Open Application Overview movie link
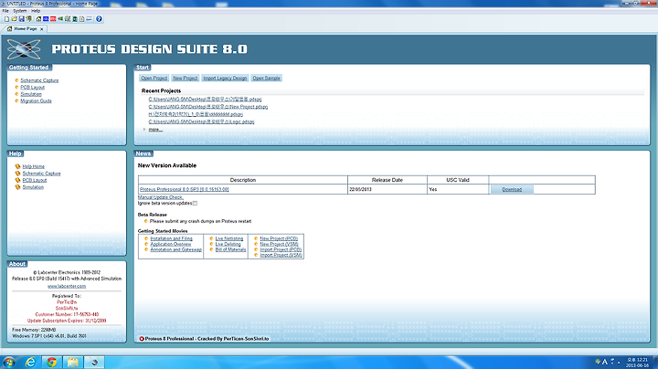This screenshot has width=658, height=369. coord(170,244)
